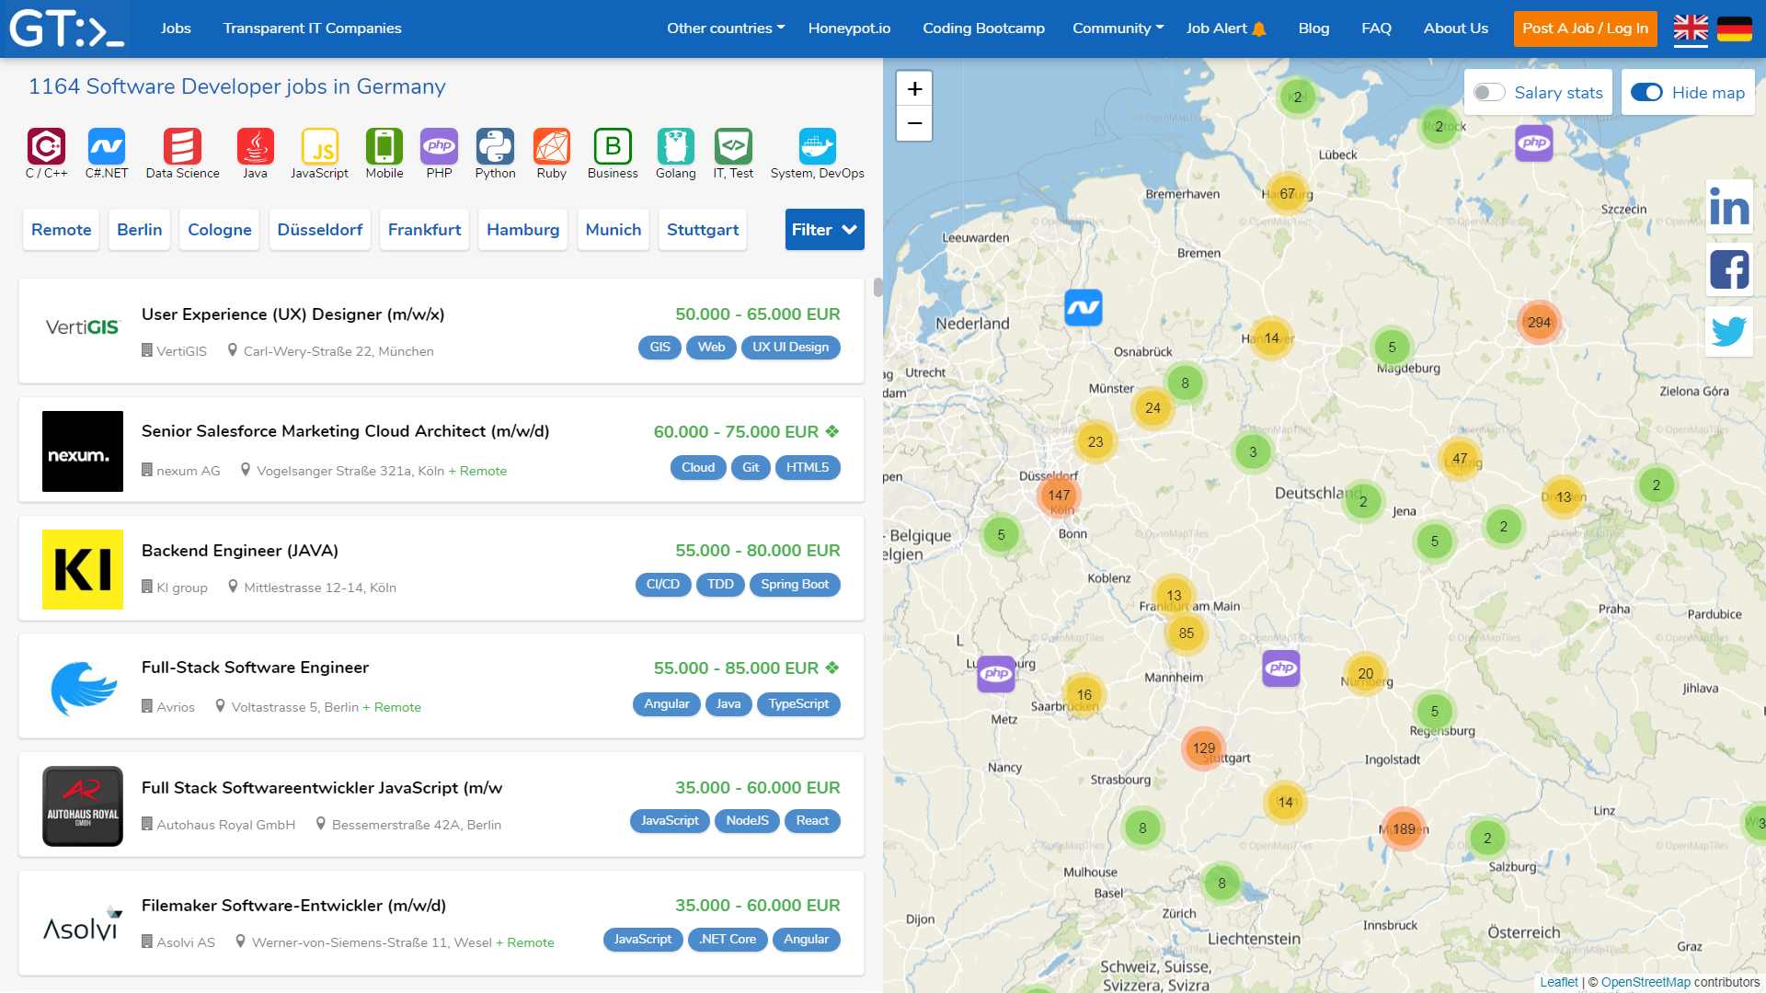Switch language to English flag
Viewport: 1766px width, 993px height.
(1691, 29)
